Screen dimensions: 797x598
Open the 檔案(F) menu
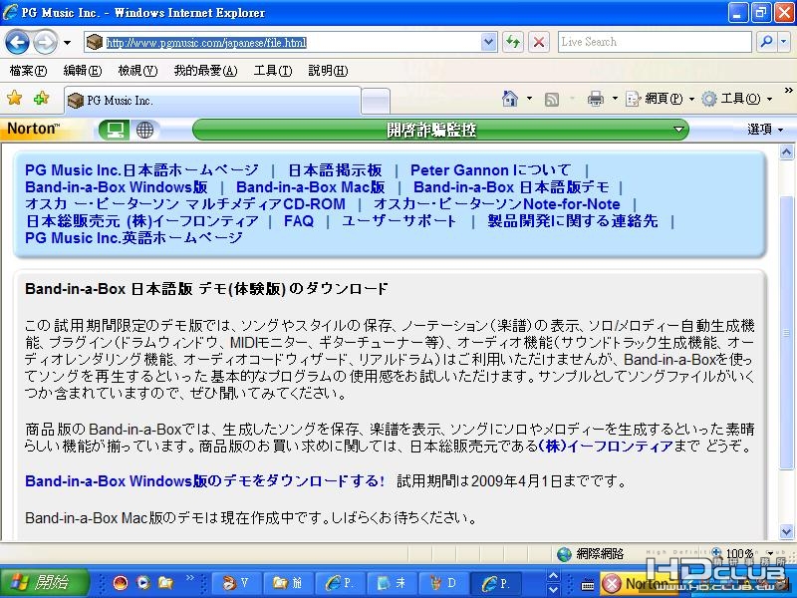(28, 71)
